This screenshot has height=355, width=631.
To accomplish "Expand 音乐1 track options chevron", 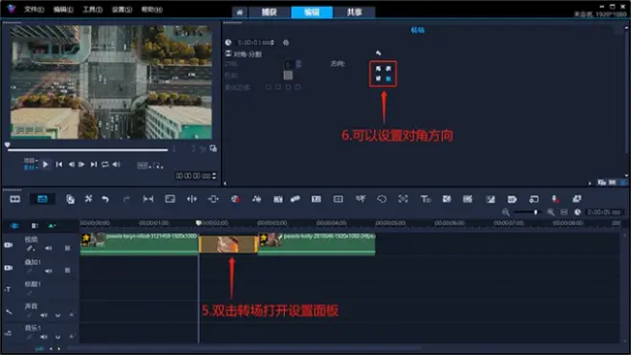I will pyautogui.click(x=58, y=337).
